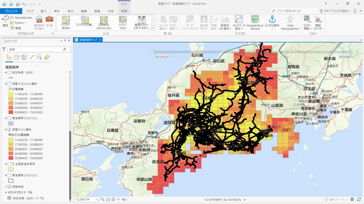Click the notifications bell icon
This screenshot has height=204, width=364.
[355, 11]
